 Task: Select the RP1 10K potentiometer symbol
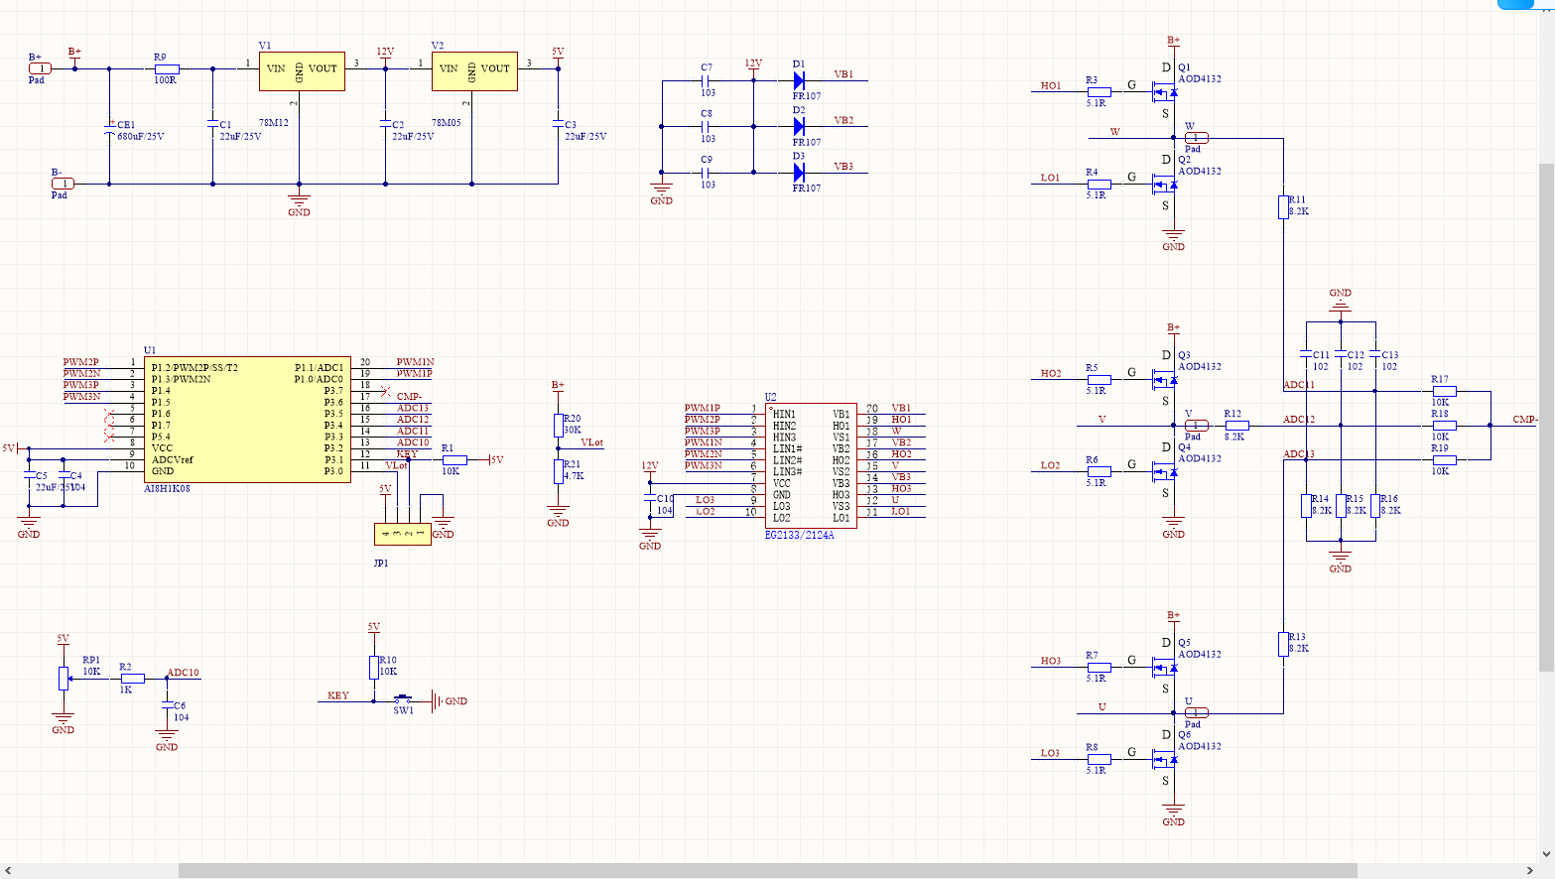pos(64,678)
